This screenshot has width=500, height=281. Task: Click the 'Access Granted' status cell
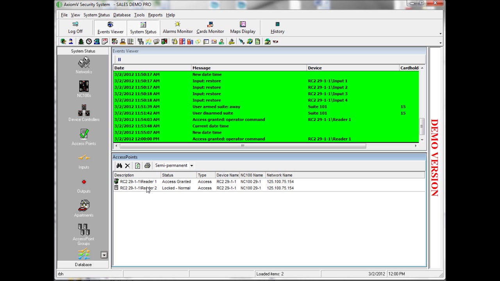click(x=177, y=181)
